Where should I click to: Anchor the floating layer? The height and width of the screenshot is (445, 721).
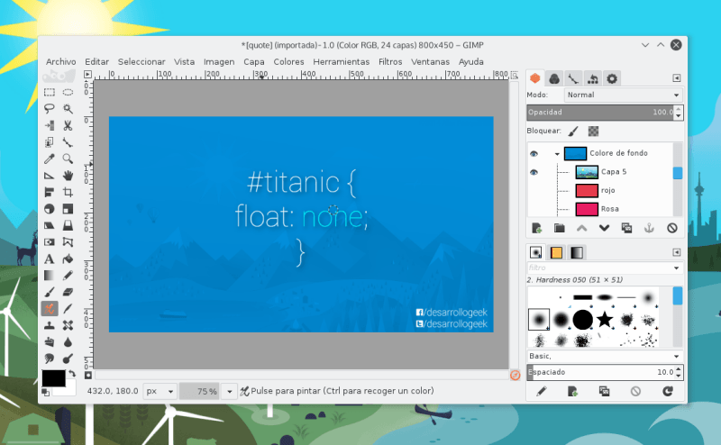649,228
